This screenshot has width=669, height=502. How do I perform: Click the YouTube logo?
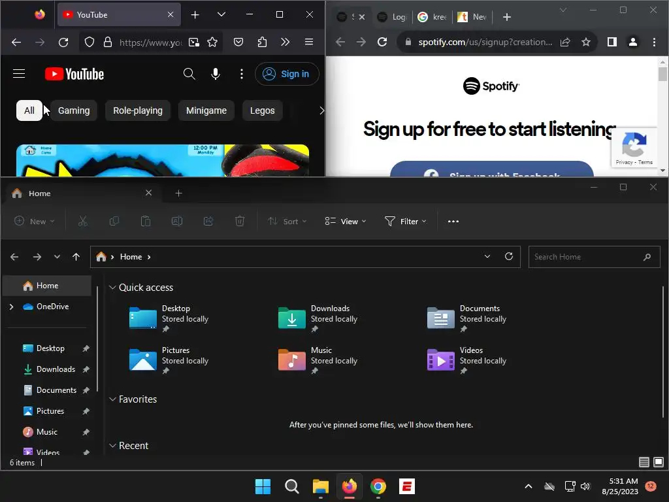[74, 74]
